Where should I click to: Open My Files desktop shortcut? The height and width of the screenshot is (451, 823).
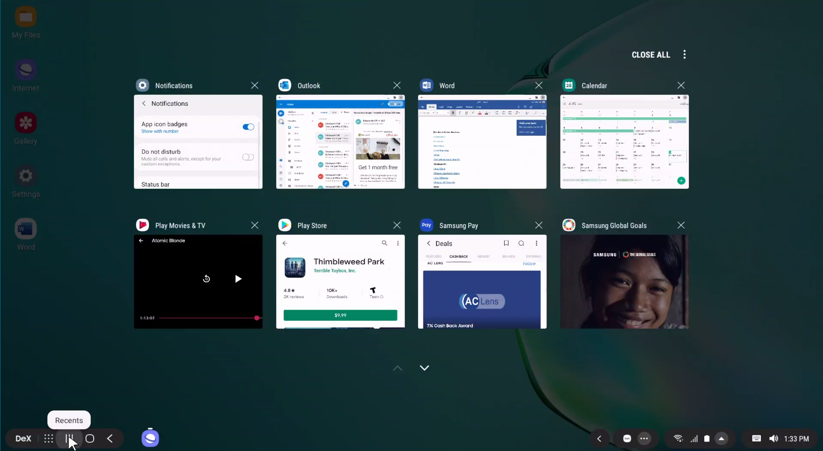pyautogui.click(x=26, y=22)
